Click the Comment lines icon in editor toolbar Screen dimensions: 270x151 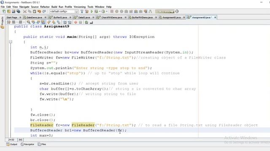[86, 22]
